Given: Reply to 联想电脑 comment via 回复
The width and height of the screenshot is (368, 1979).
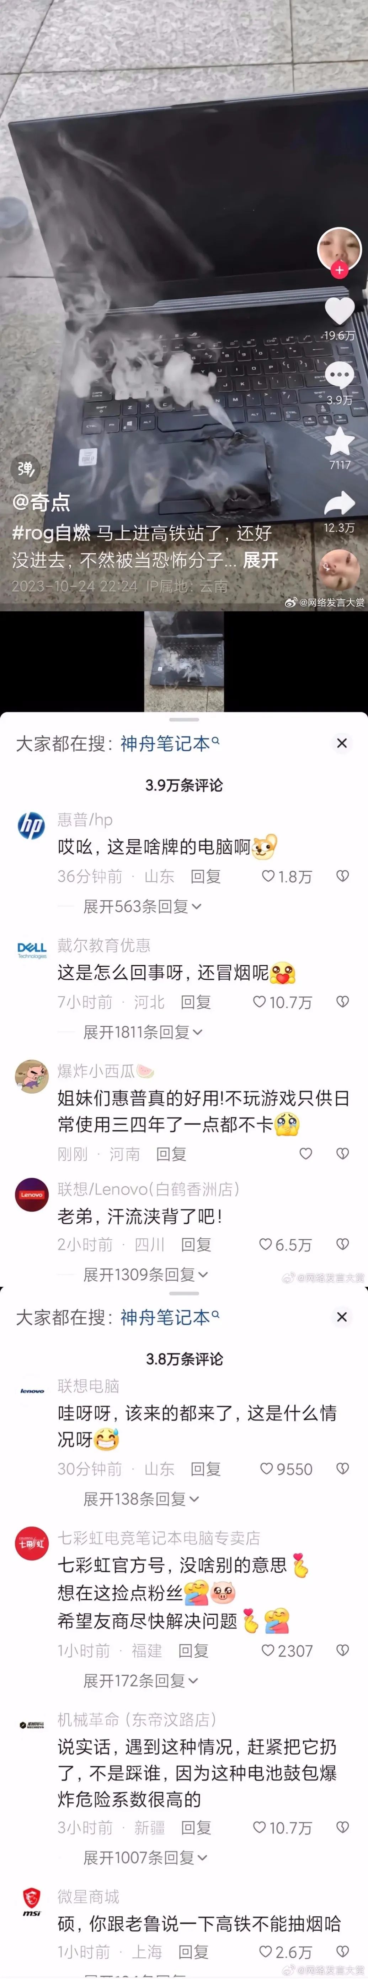Looking at the screenshot, I should [206, 1468].
